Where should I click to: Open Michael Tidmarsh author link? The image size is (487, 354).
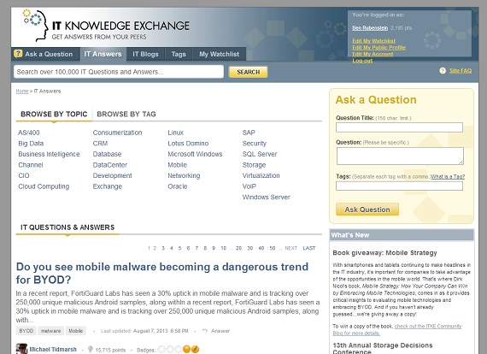click(x=53, y=350)
